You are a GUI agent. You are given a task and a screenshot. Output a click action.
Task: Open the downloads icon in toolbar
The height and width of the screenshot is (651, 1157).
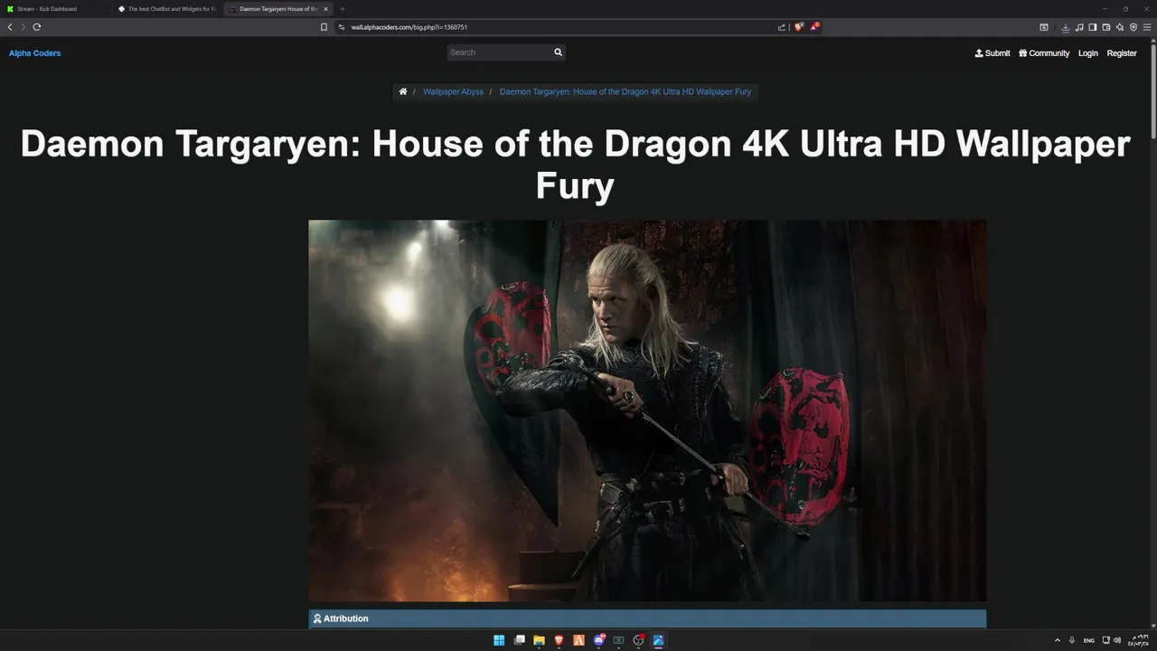[1066, 27]
